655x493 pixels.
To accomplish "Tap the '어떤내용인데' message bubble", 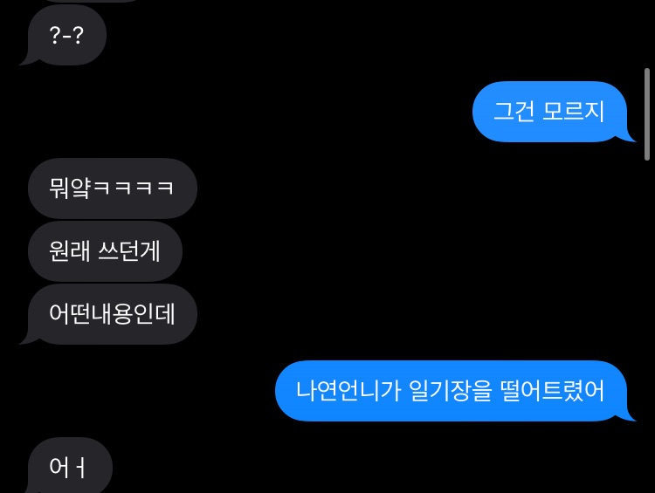I will pyautogui.click(x=113, y=314).
